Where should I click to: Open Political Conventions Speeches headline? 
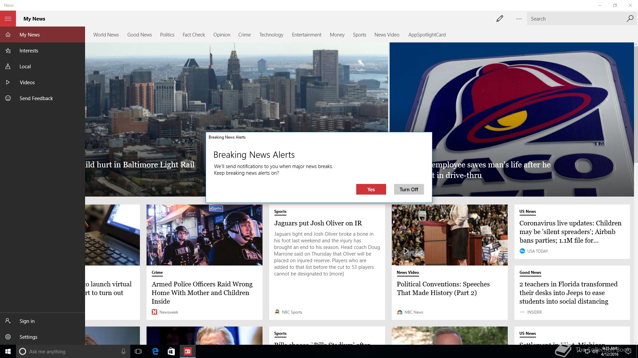point(443,288)
